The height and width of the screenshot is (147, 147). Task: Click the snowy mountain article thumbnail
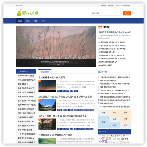click(47, 105)
